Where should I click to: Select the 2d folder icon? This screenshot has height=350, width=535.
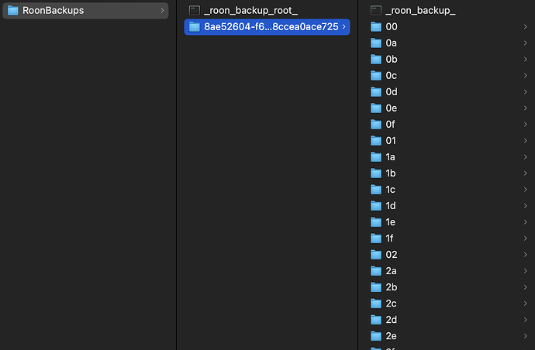(376, 320)
